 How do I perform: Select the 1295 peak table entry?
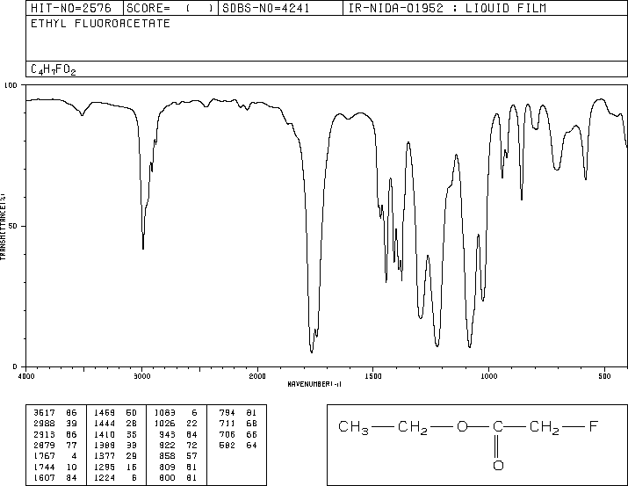(115, 468)
